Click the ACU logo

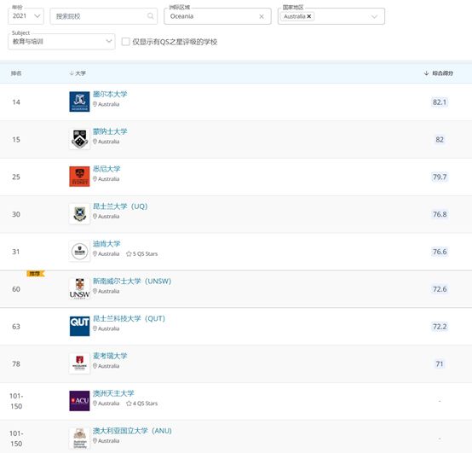pyautogui.click(x=79, y=401)
